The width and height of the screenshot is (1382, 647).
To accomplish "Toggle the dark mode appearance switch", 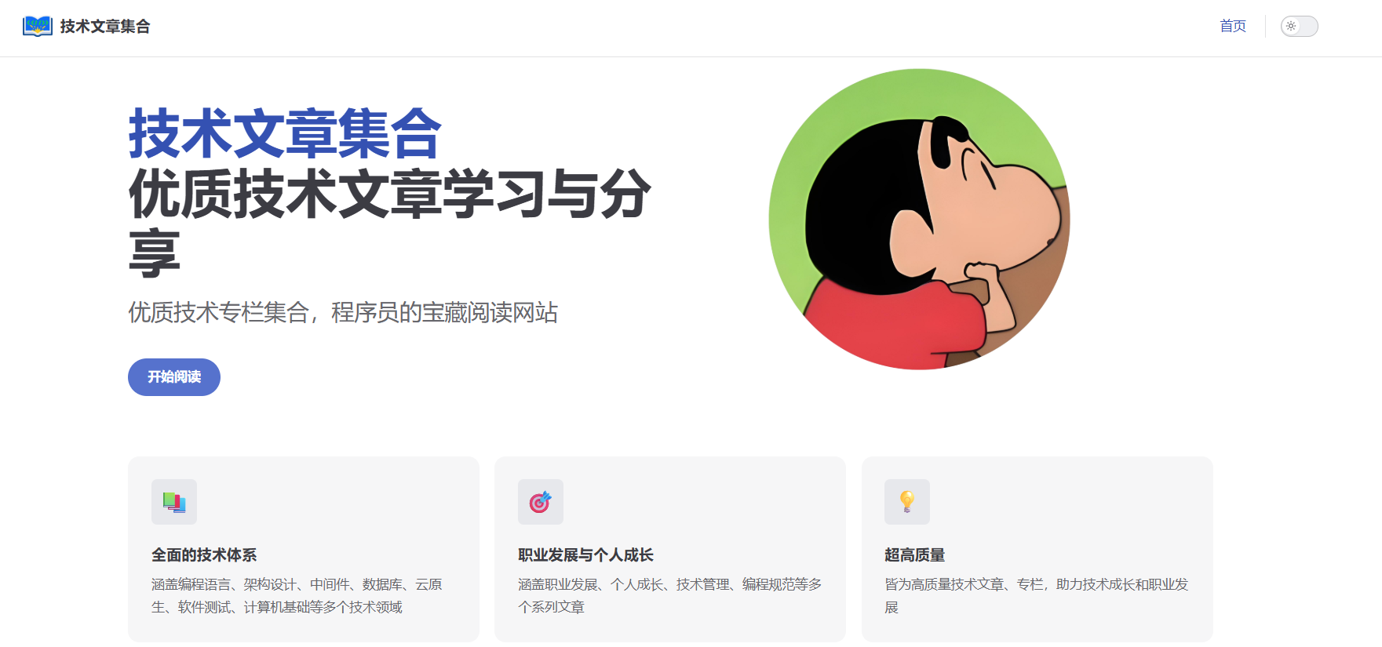I will coord(1300,26).
